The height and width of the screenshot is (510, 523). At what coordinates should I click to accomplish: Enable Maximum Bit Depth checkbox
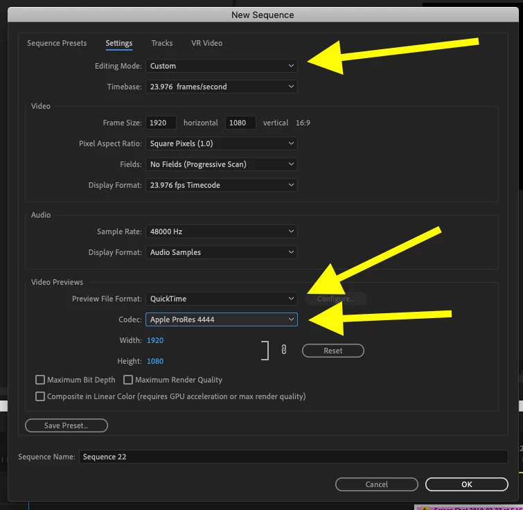[x=40, y=380]
